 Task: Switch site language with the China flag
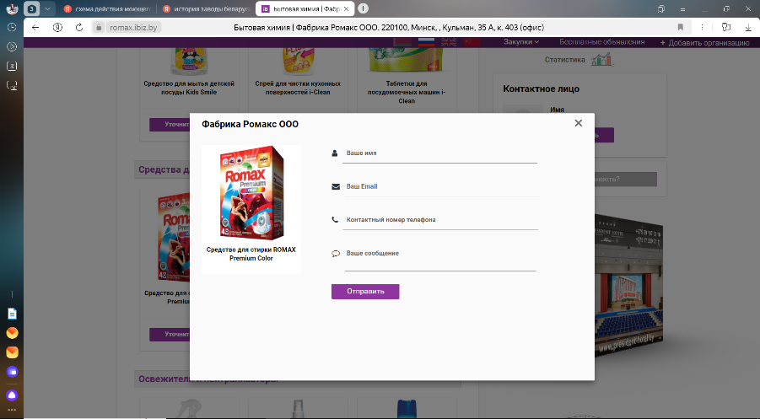(x=472, y=43)
